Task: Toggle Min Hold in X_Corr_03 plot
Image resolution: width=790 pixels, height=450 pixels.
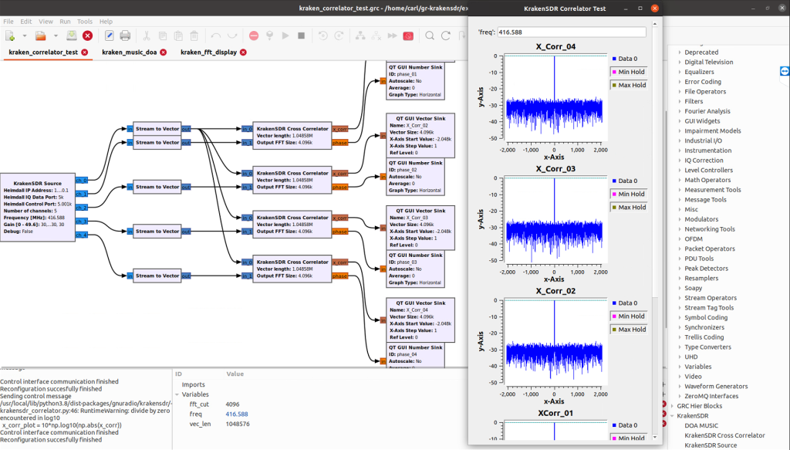Action: 628,194
